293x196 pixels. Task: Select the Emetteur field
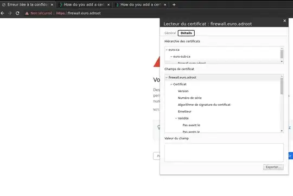184,112
